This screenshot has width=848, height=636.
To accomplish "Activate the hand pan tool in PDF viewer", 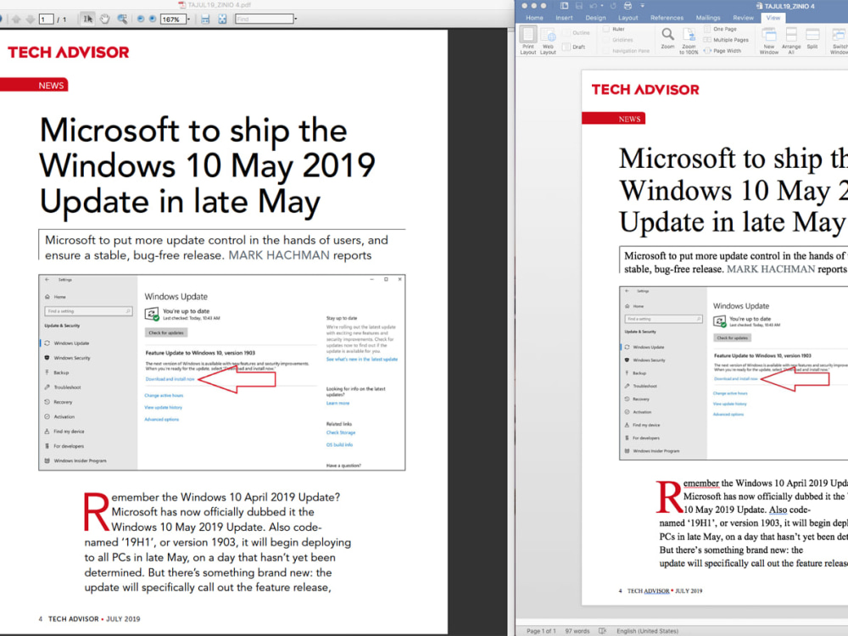I will coord(104,19).
